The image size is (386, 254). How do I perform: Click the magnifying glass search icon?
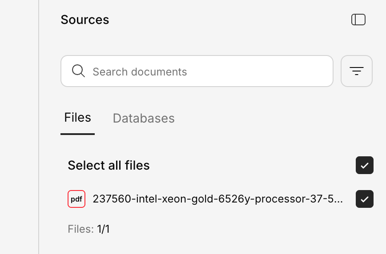tap(78, 71)
